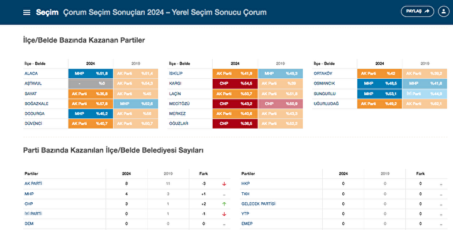Click green up arrow in CHP row
This screenshot has height=230, width=453.
click(224, 204)
